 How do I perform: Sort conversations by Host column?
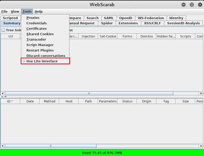tap(69, 101)
